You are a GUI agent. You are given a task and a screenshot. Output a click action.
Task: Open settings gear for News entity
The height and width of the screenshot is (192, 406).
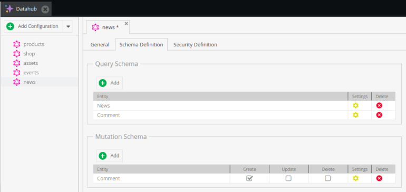tap(355, 105)
